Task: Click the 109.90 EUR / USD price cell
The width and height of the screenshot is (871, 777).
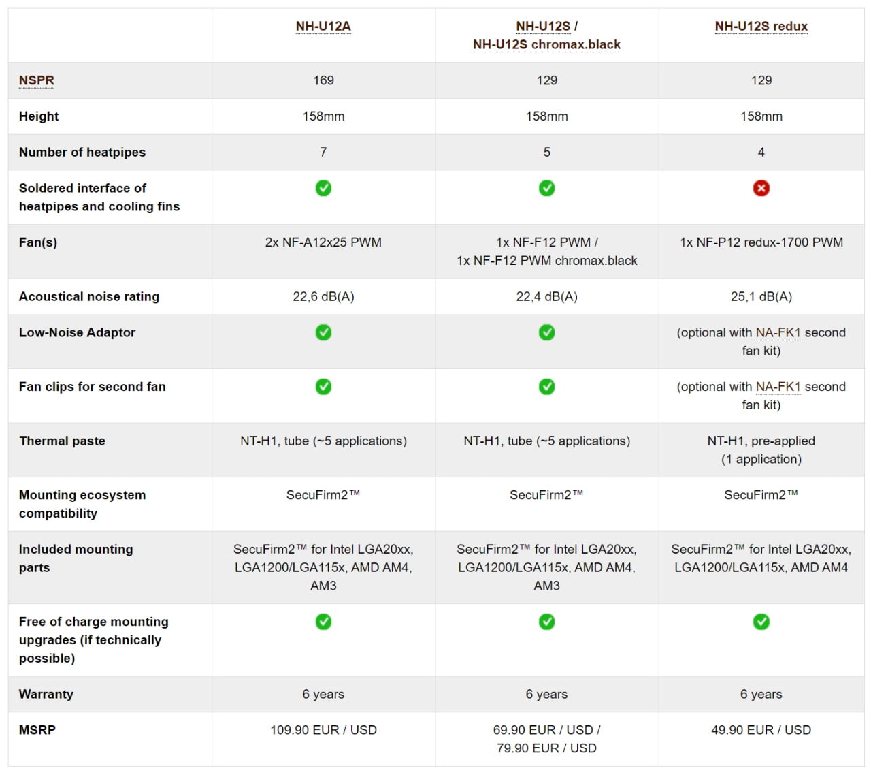Action: pyautogui.click(x=323, y=740)
